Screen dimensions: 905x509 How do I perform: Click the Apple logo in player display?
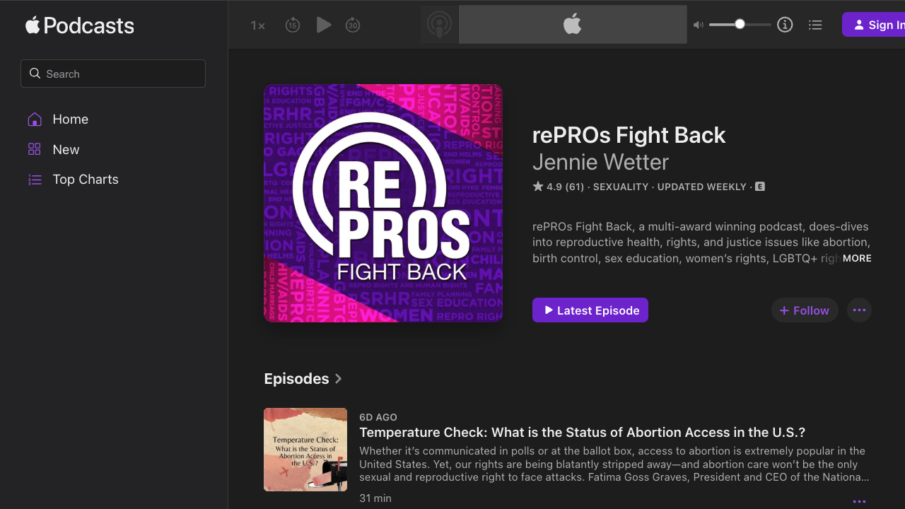[x=573, y=25]
